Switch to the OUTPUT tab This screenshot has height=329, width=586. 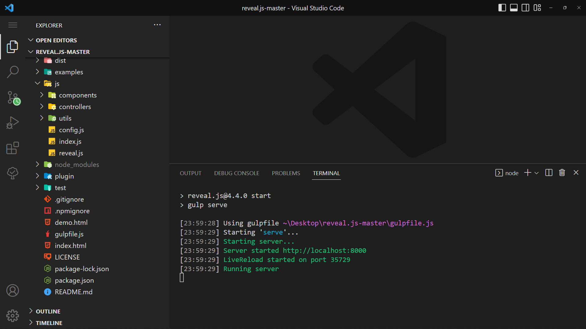pos(190,173)
